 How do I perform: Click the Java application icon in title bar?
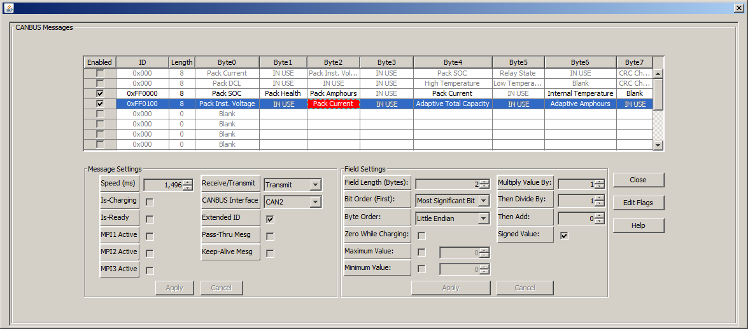pyautogui.click(x=8, y=8)
